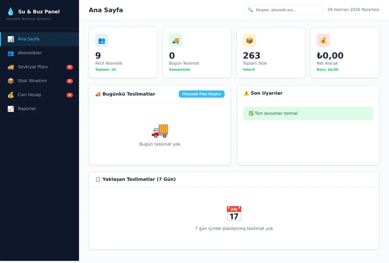Click the Stok Yönetimi red badge
389x263 pixels.
tap(70, 81)
